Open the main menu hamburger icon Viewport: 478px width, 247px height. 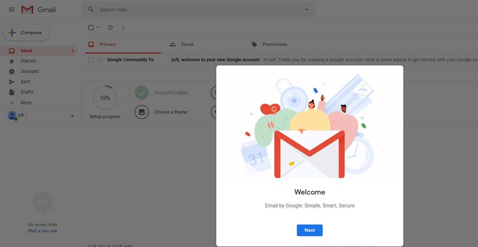pos(12,10)
